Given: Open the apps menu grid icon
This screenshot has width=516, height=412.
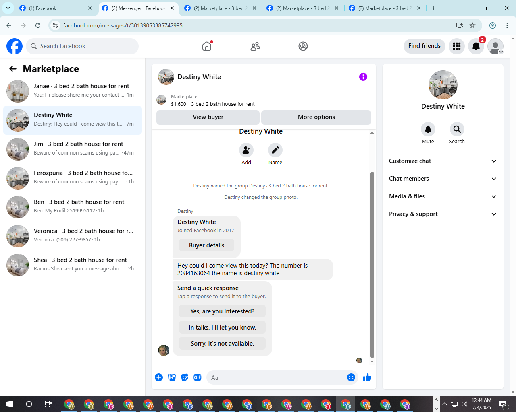Looking at the screenshot, I should pyautogui.click(x=457, y=46).
